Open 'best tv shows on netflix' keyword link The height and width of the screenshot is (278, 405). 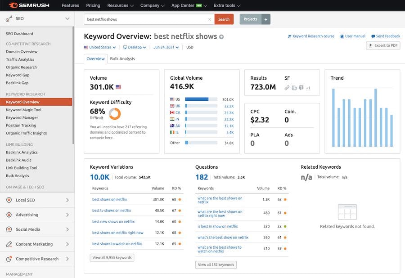click(112, 211)
